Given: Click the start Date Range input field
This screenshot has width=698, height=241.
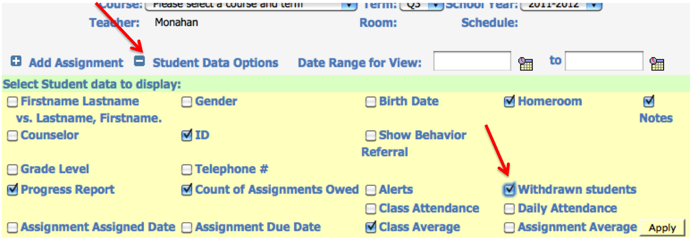Looking at the screenshot, I should coord(472,61).
